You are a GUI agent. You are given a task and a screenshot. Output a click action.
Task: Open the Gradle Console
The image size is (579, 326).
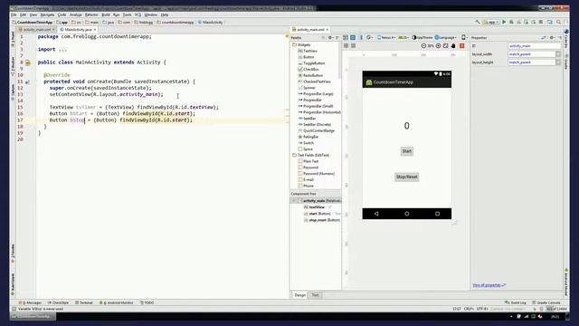click(x=546, y=302)
